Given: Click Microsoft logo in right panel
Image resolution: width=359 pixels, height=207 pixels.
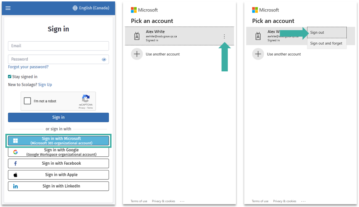Looking at the screenshot, I should tap(265, 10).
